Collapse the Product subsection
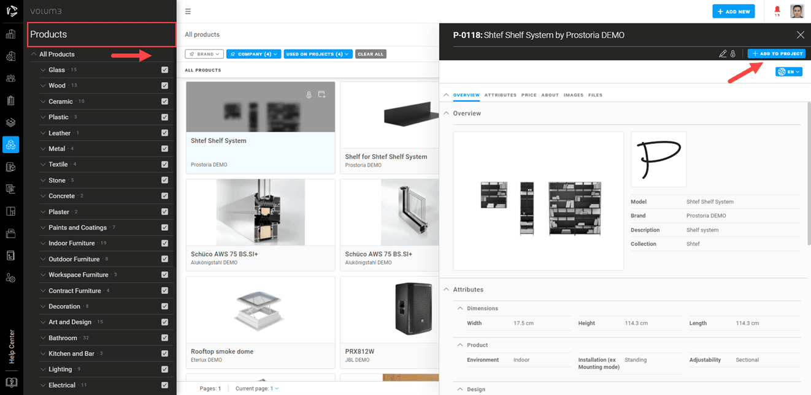811x395 pixels. coord(460,345)
